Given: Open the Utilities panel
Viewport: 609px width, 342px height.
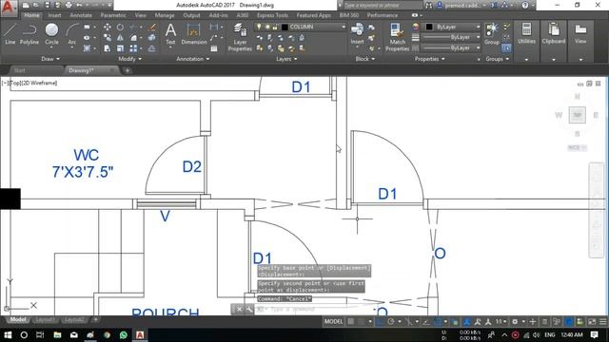Looking at the screenshot, I should [x=526, y=33].
